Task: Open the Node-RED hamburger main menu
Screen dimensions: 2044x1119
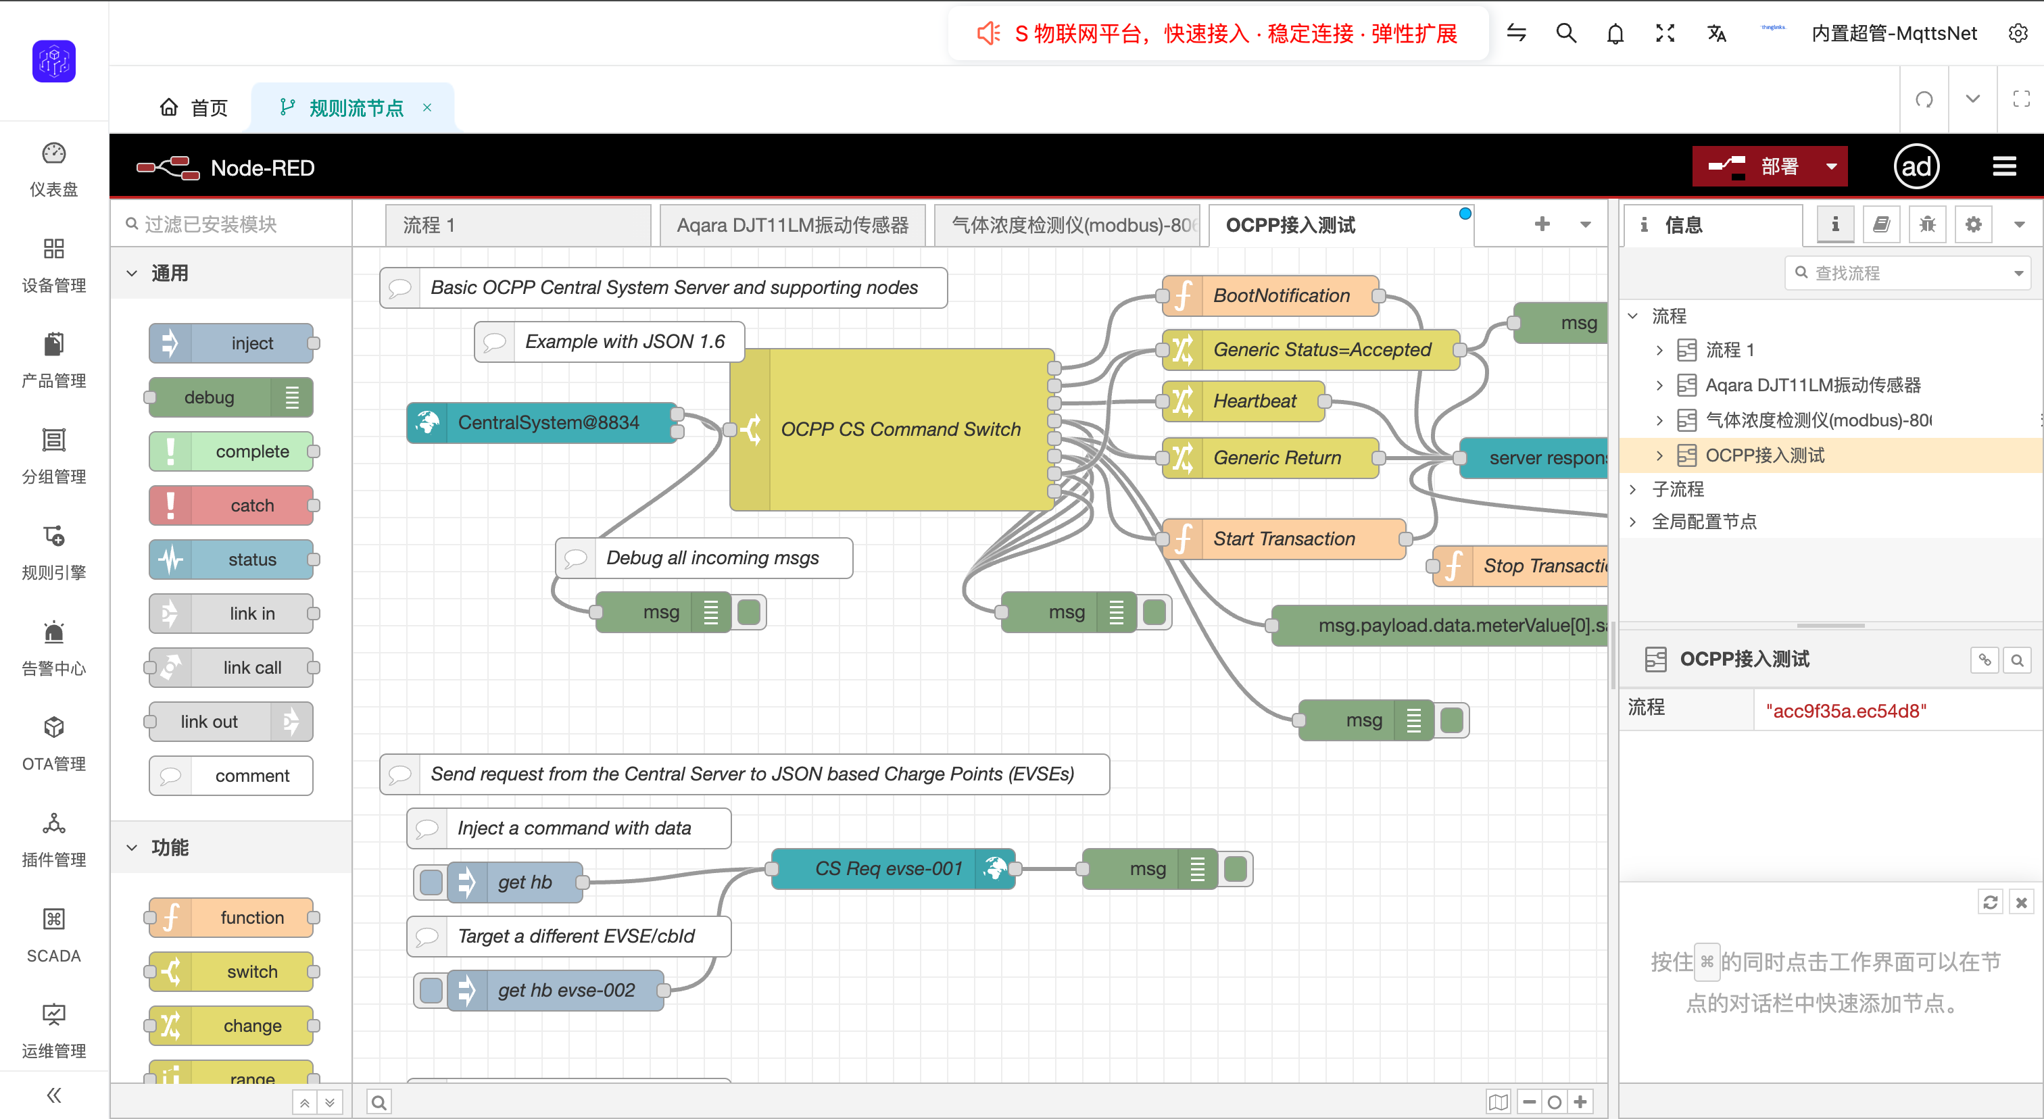Action: [2004, 166]
